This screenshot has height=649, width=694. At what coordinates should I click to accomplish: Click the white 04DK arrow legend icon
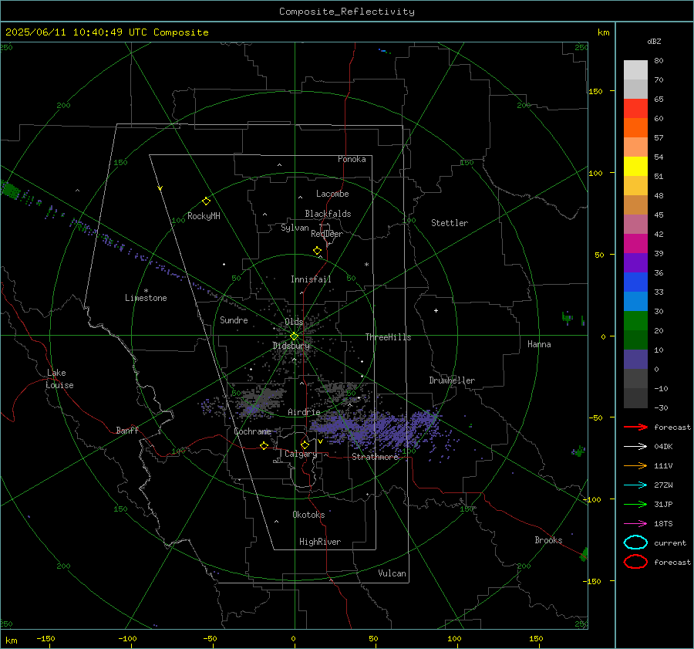(x=635, y=447)
